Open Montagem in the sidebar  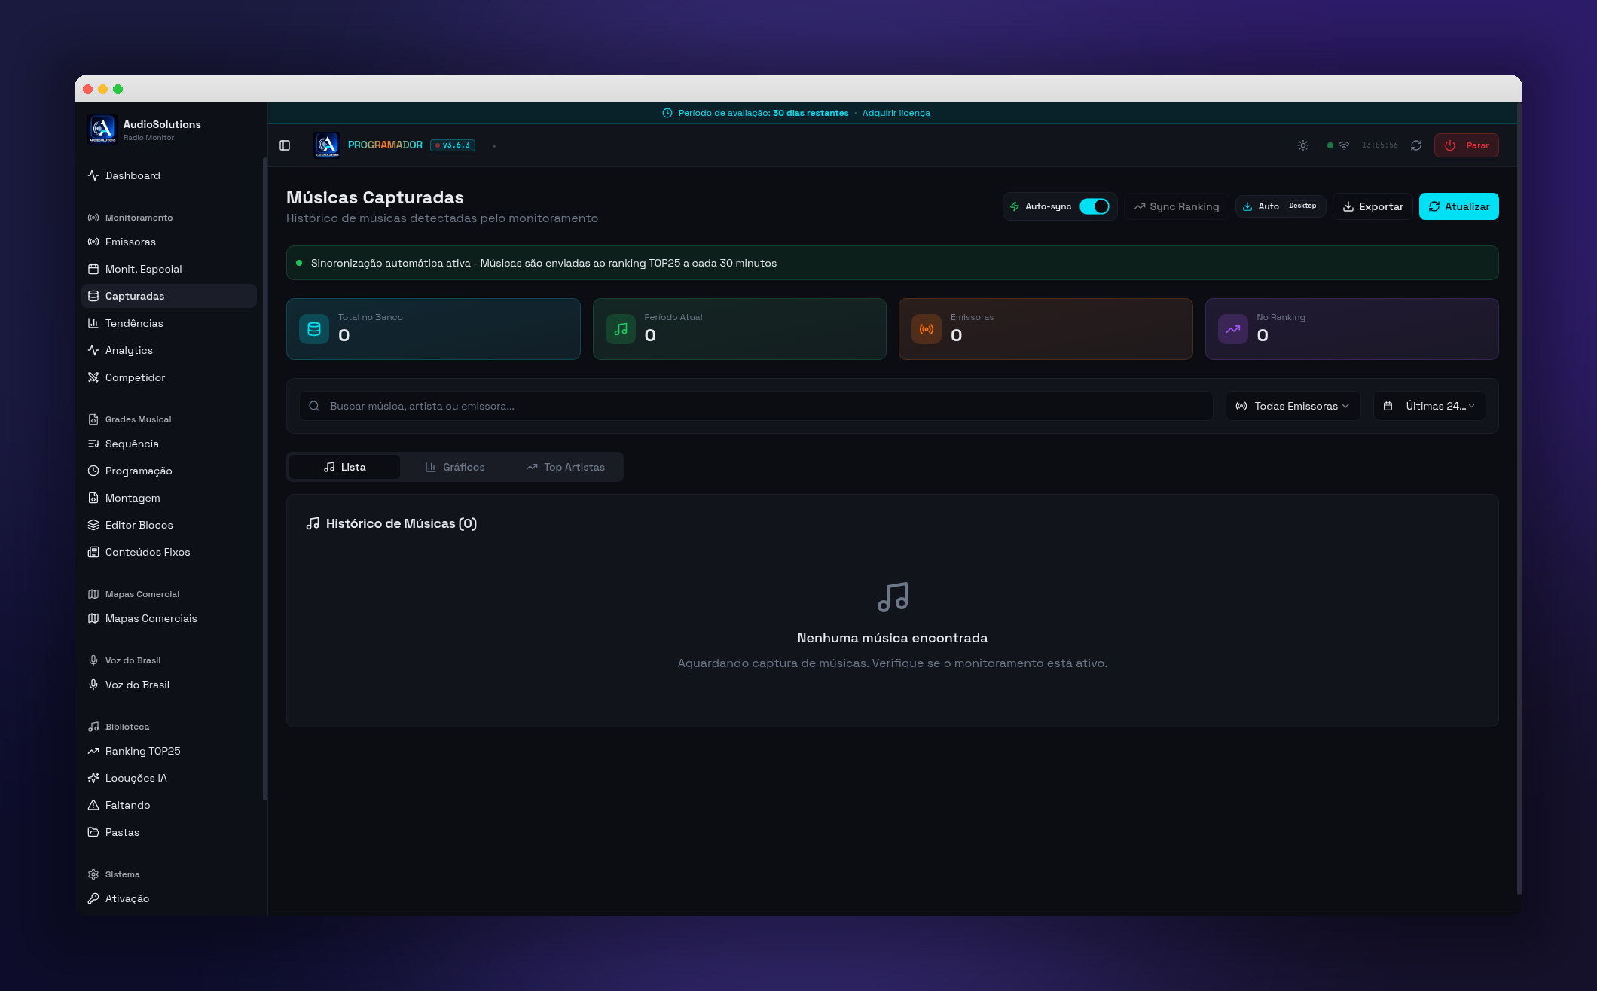[x=169, y=498]
